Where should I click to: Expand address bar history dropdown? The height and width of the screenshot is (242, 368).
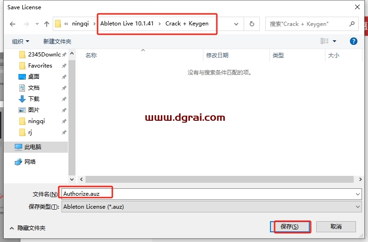coord(236,24)
